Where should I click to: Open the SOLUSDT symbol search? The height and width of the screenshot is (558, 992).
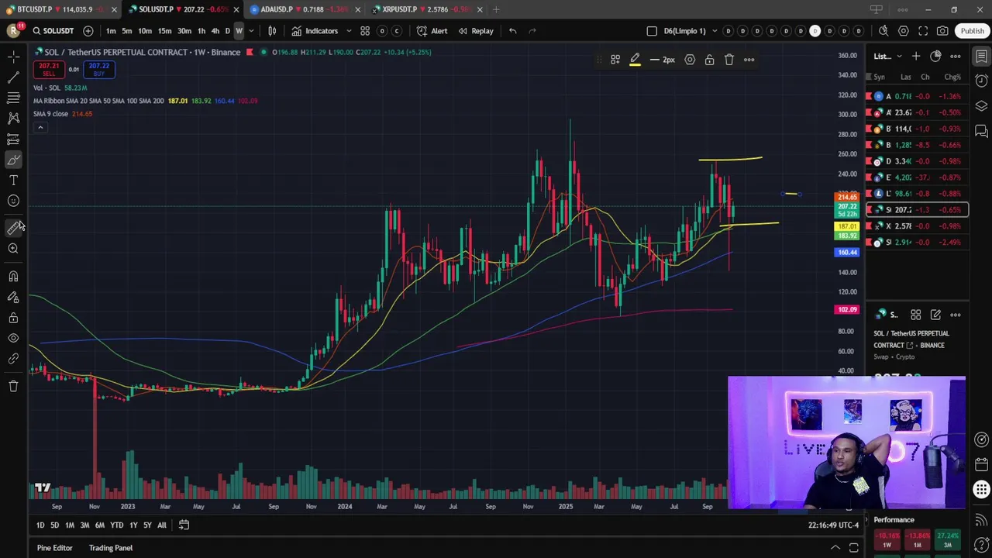point(52,31)
